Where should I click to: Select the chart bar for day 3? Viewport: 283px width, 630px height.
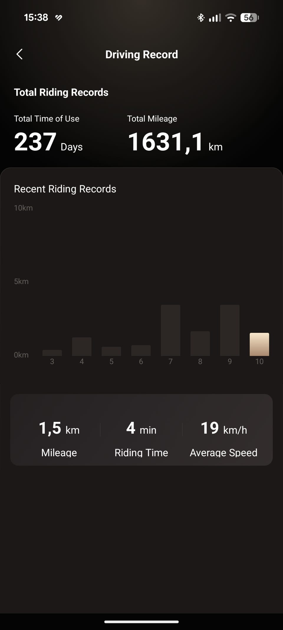pyautogui.click(x=52, y=353)
